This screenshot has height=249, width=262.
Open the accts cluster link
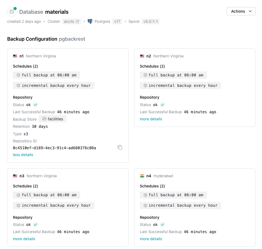pyautogui.click(x=69, y=21)
